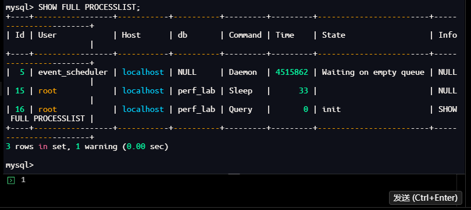Click the db column header
Screen dimensions: 471x210
pyautogui.click(x=183, y=35)
